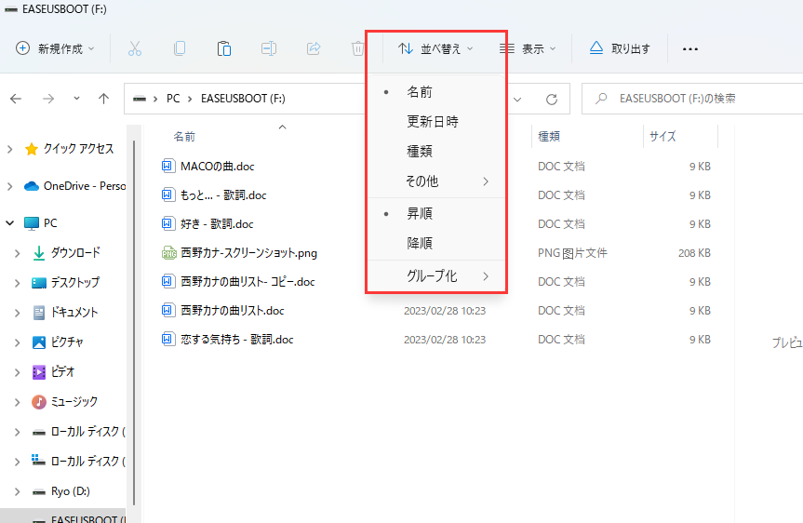Open the 並べ替え dropdown
Image resolution: width=803 pixels, height=523 pixels.
pyautogui.click(x=435, y=48)
